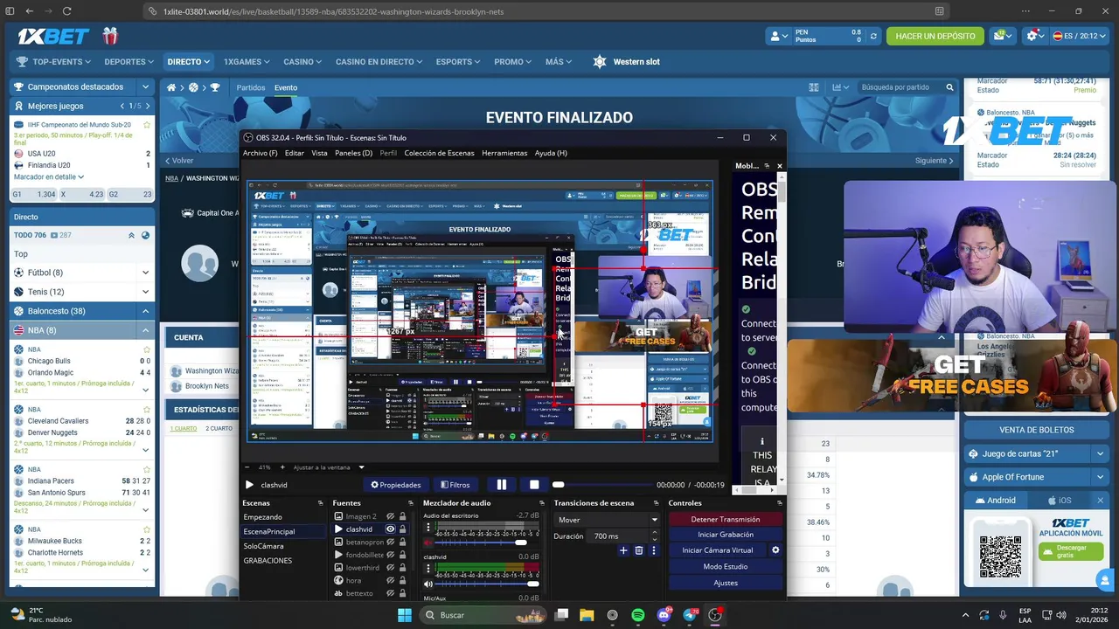Screen dimensions: 1119x629
Task: Delete the scene transition with trash icon
Action: click(639, 550)
